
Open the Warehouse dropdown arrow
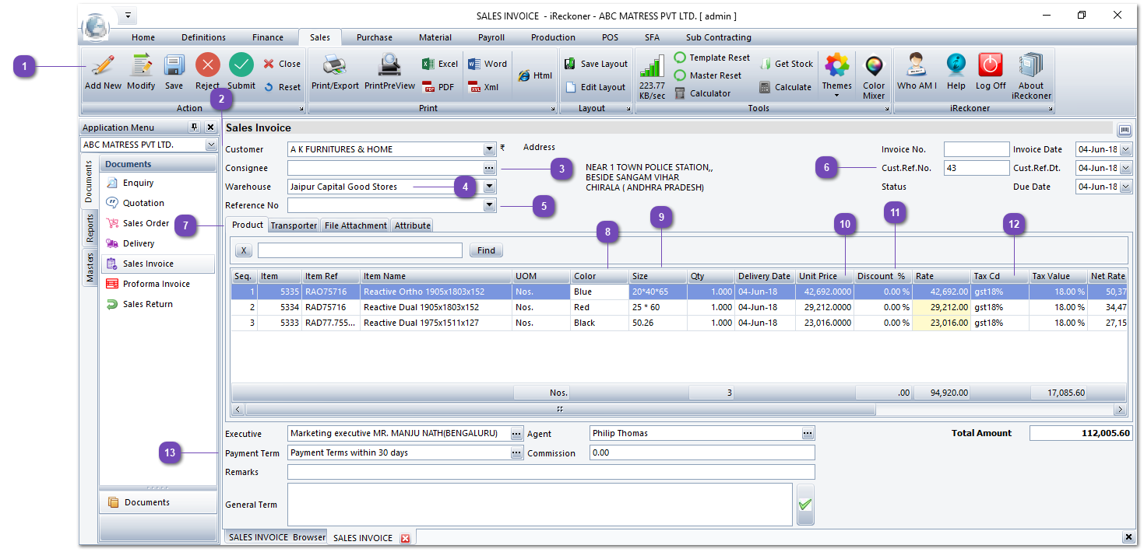pos(489,187)
